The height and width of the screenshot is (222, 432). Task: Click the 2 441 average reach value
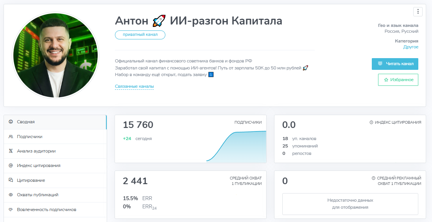[x=135, y=181]
